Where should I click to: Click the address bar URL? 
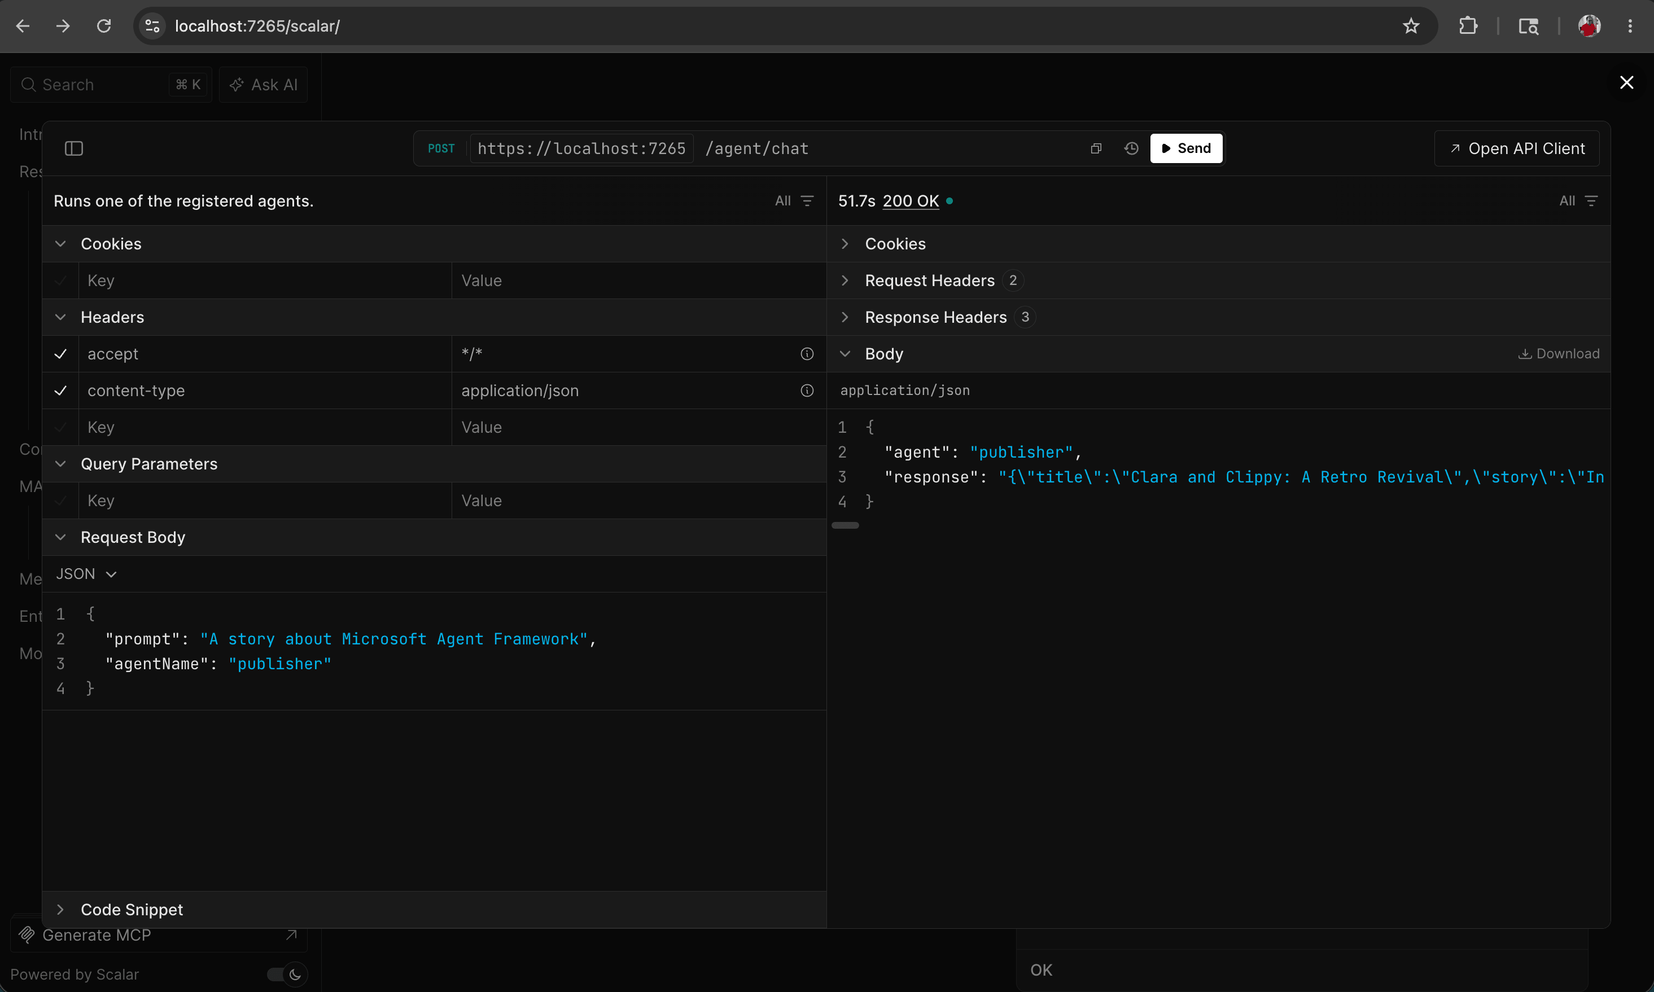pyautogui.click(x=257, y=26)
